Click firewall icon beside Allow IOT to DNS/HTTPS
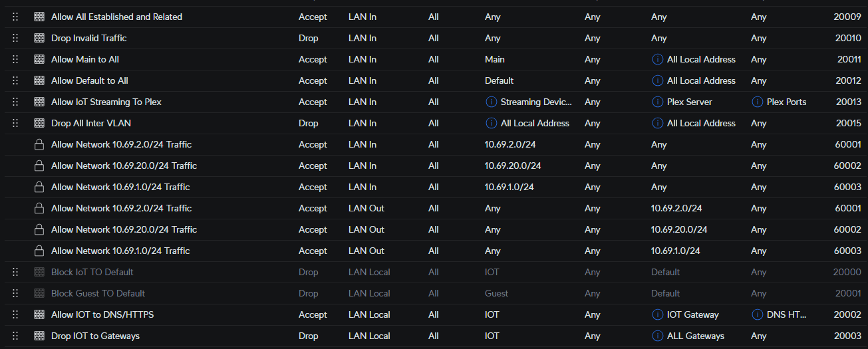868x349 pixels. [x=39, y=314]
